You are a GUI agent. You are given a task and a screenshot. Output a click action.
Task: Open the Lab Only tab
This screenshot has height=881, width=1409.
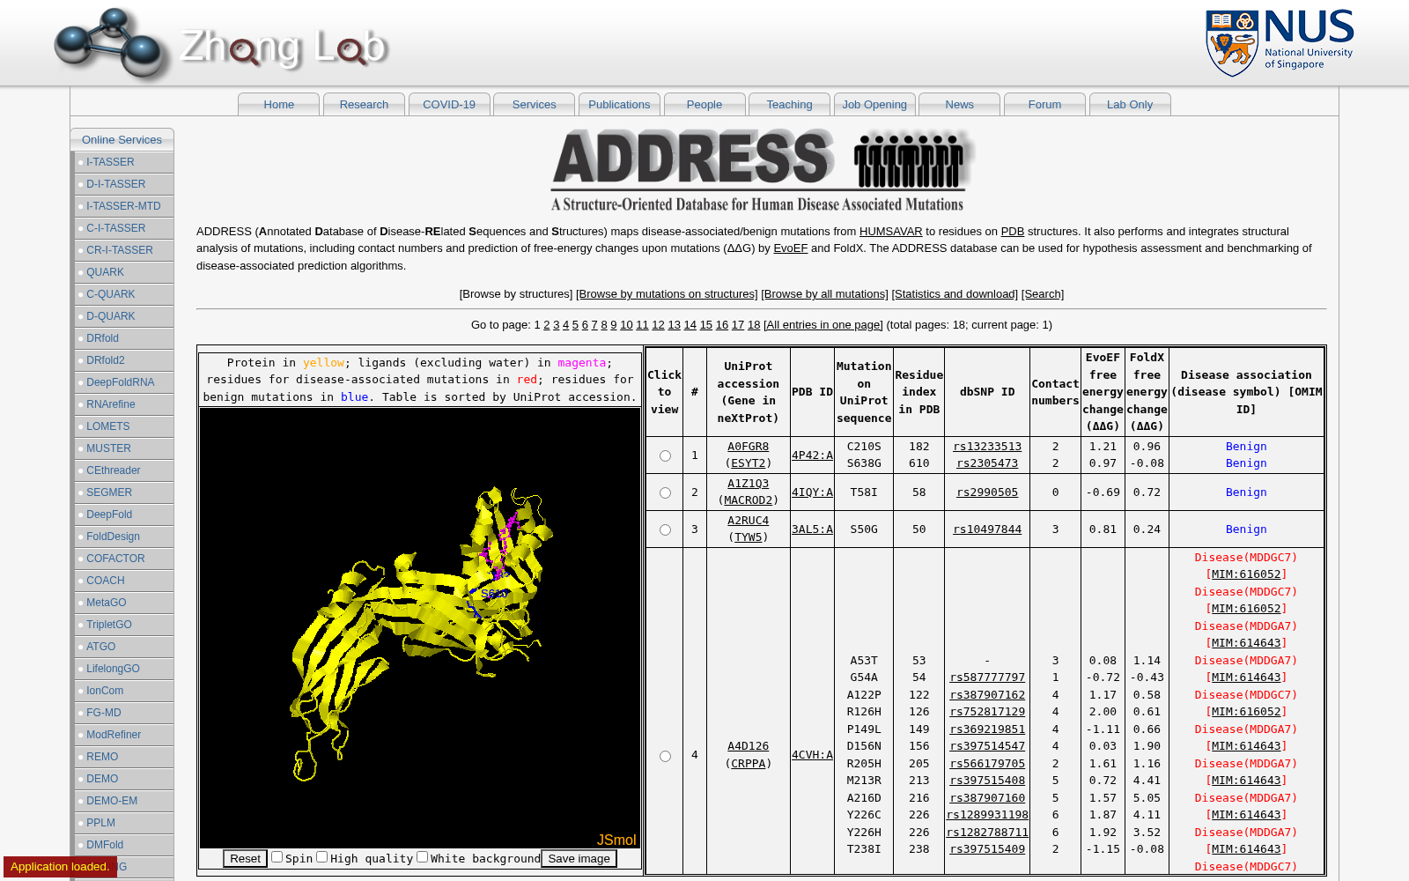coord(1130,104)
